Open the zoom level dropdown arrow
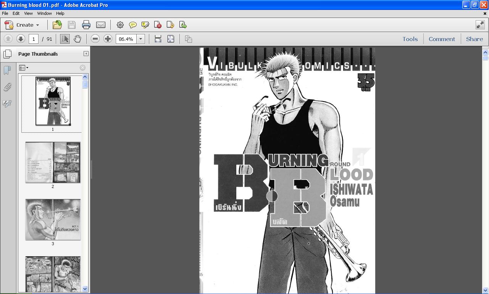The image size is (489, 294). click(x=140, y=39)
